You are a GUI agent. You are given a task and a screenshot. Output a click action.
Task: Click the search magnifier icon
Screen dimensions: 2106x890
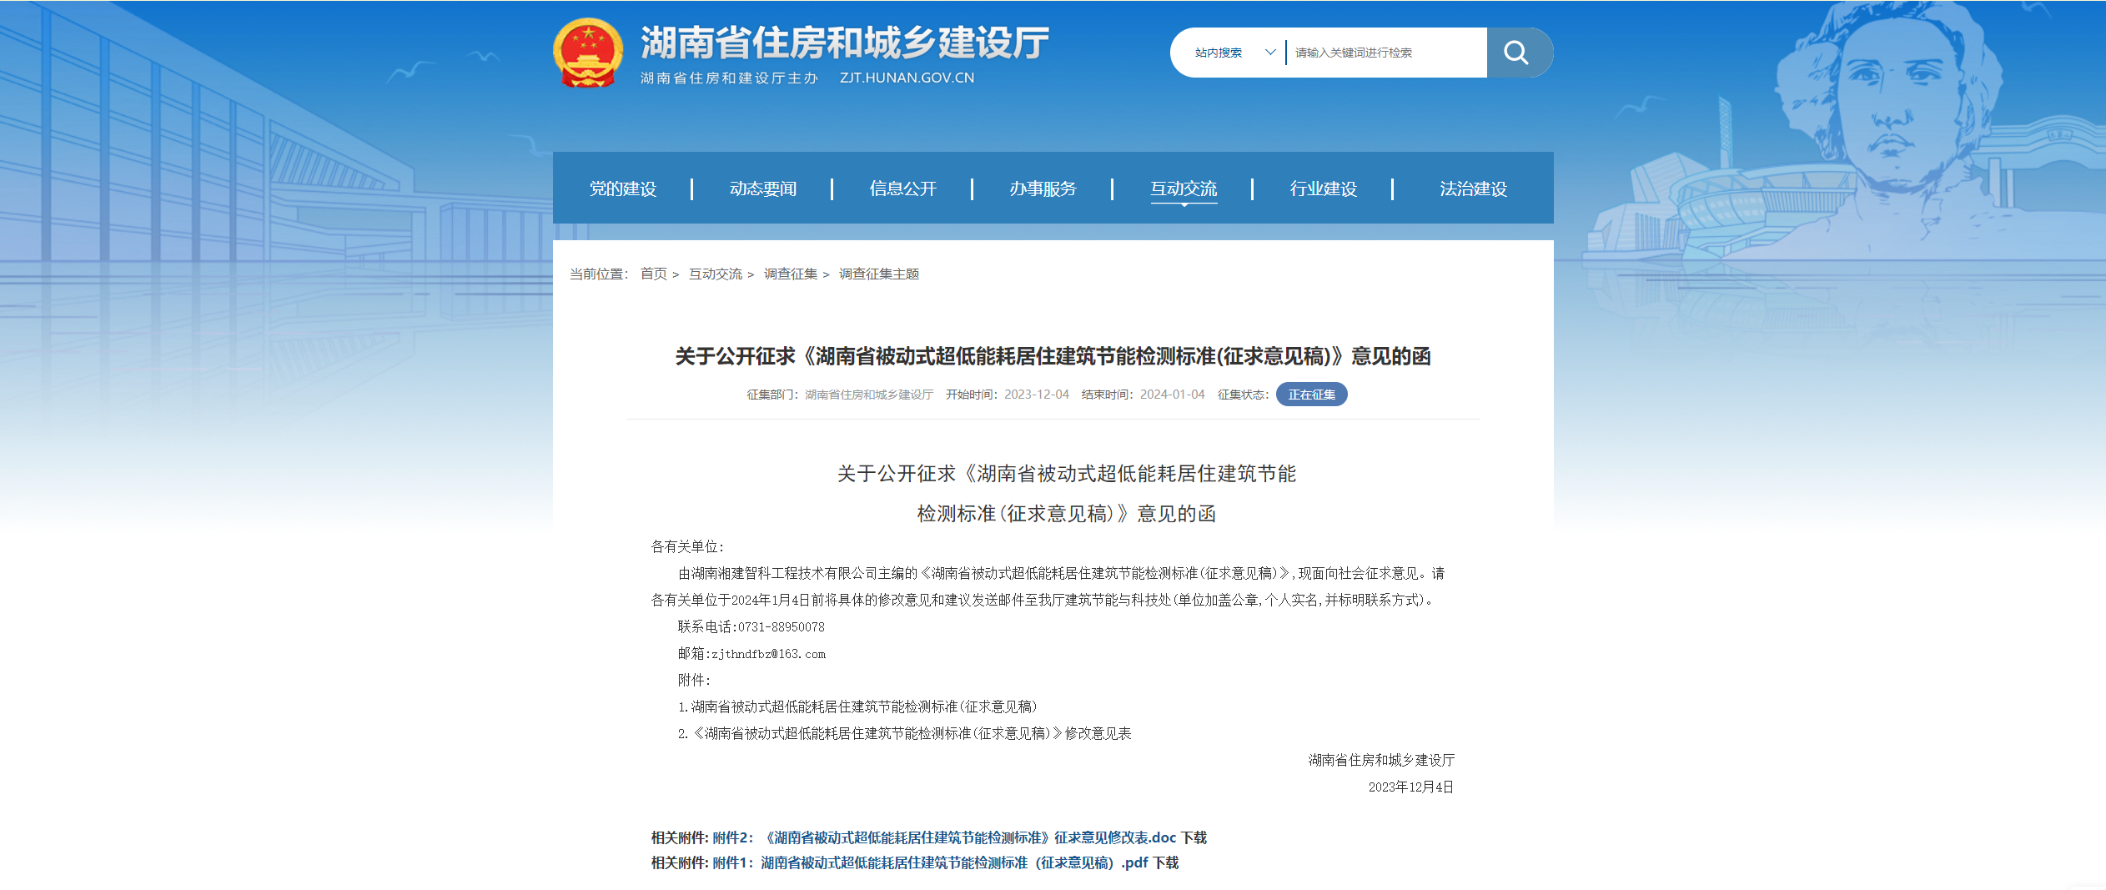pyautogui.click(x=1516, y=52)
